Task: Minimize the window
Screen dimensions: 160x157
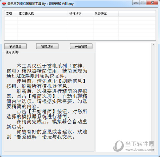Action: pos(136,3)
